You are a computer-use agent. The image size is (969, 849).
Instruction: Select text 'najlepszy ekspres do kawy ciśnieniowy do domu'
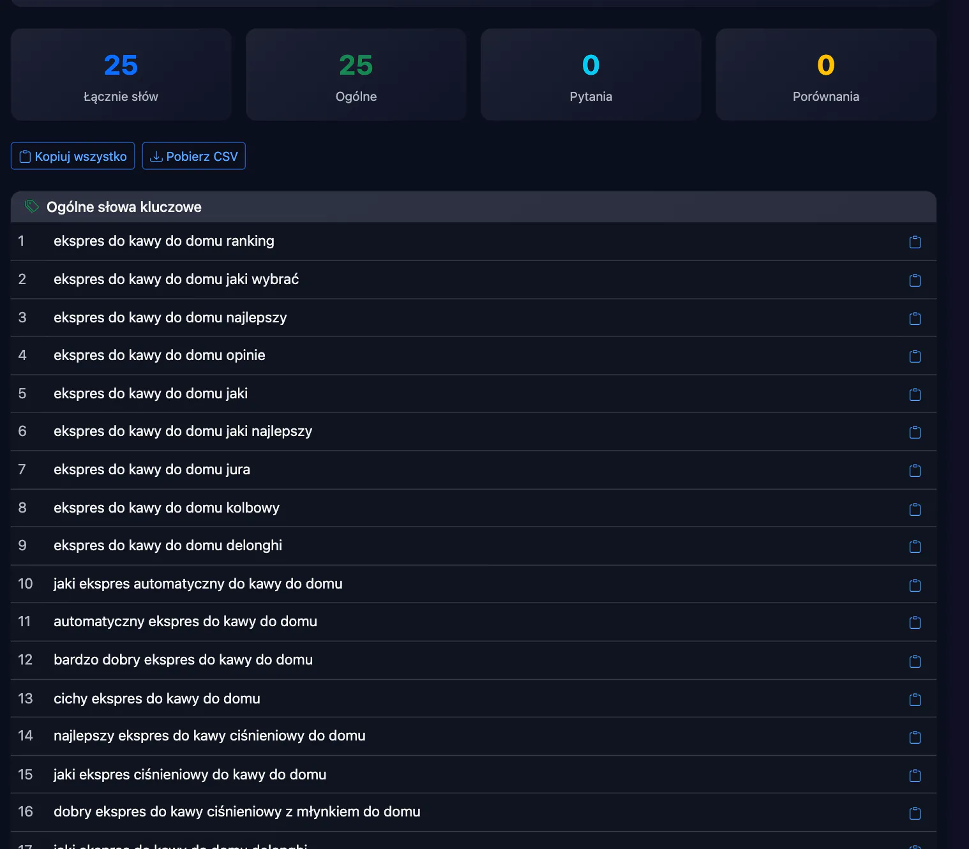209,736
